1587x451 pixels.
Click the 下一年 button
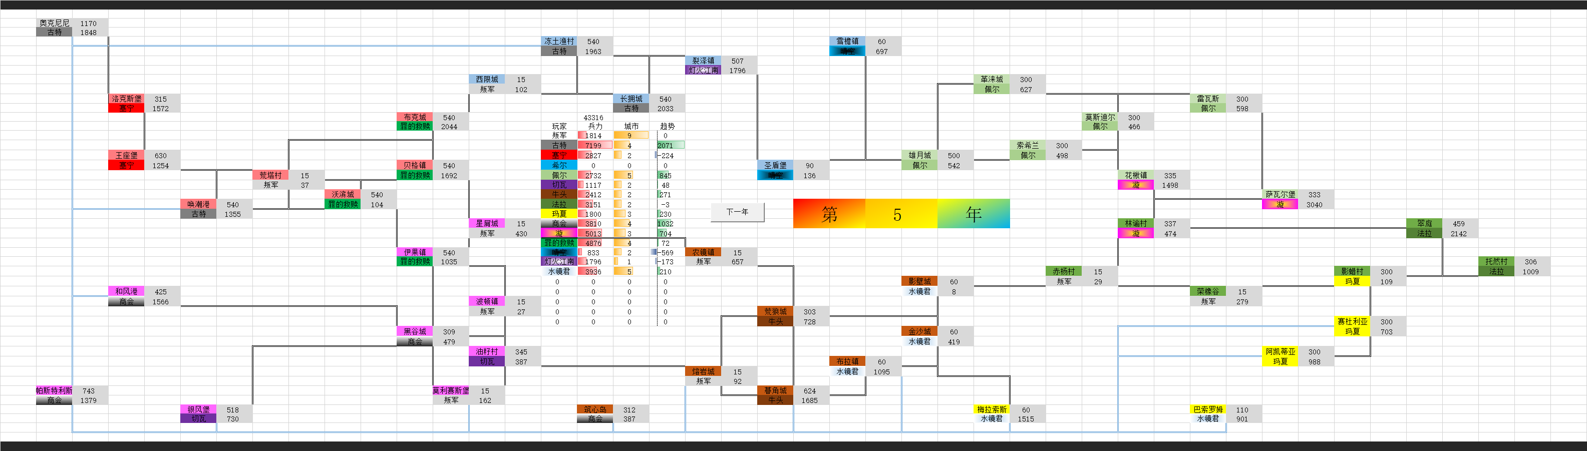738,212
